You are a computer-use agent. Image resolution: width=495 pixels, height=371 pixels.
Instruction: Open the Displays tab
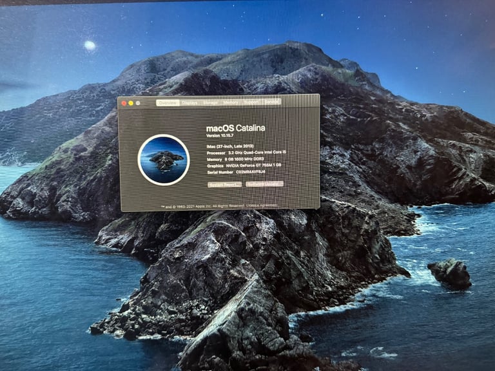pyautogui.click(x=189, y=103)
